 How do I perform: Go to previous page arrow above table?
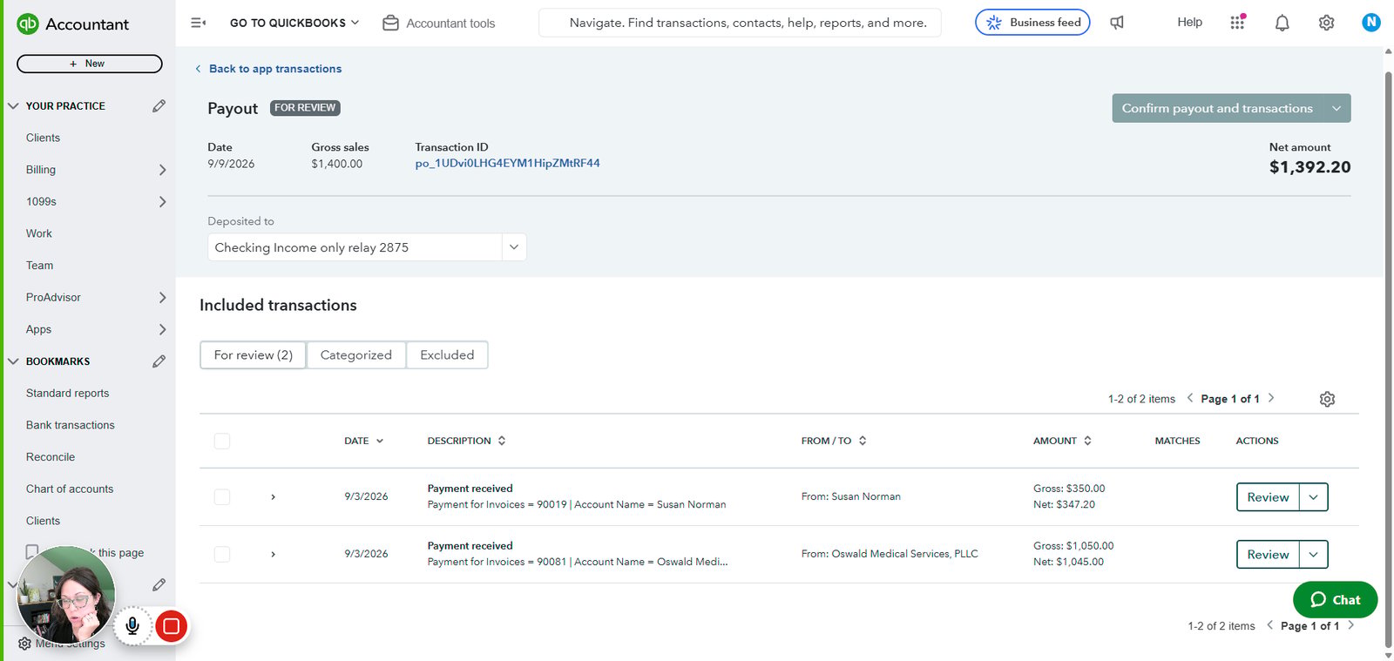click(1190, 398)
